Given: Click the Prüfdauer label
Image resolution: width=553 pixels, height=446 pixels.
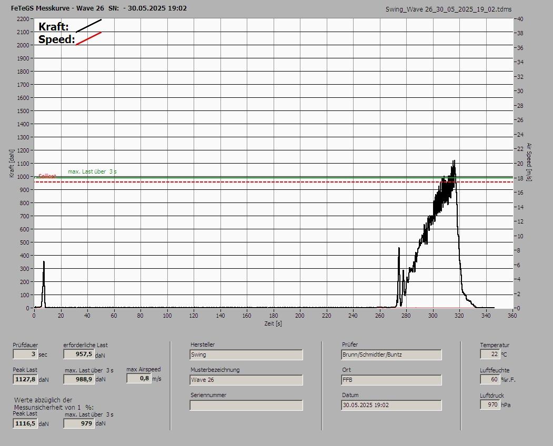Looking at the screenshot, I should pos(25,345).
